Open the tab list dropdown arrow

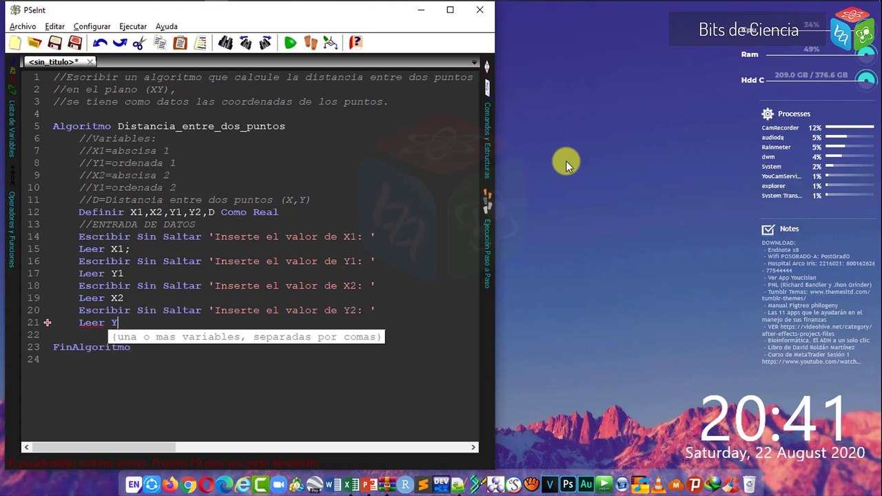pos(474,63)
